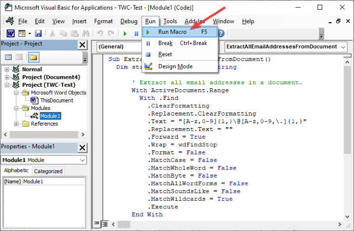Viewport: 354px width, 231px height.
Task: Click the Cut scissors icon
Action: pyautogui.click(x=52, y=34)
